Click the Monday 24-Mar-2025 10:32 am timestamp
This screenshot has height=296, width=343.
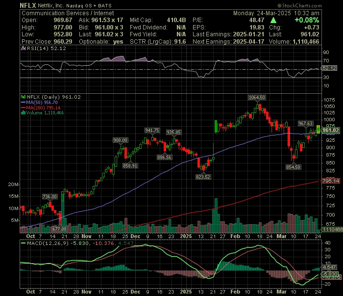(276, 13)
